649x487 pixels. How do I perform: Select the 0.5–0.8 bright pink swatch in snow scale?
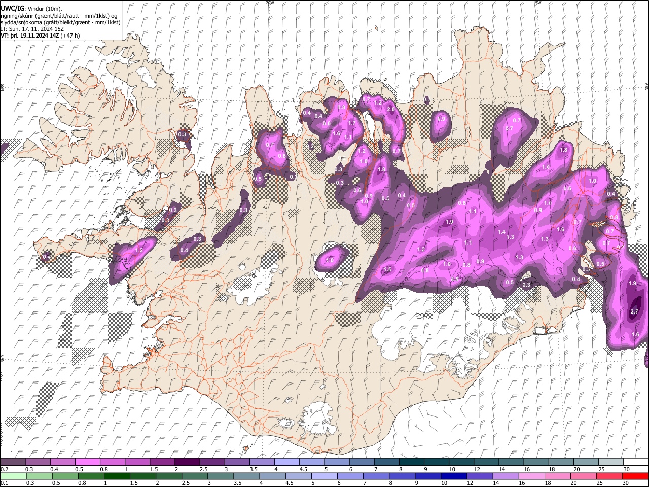87,462
